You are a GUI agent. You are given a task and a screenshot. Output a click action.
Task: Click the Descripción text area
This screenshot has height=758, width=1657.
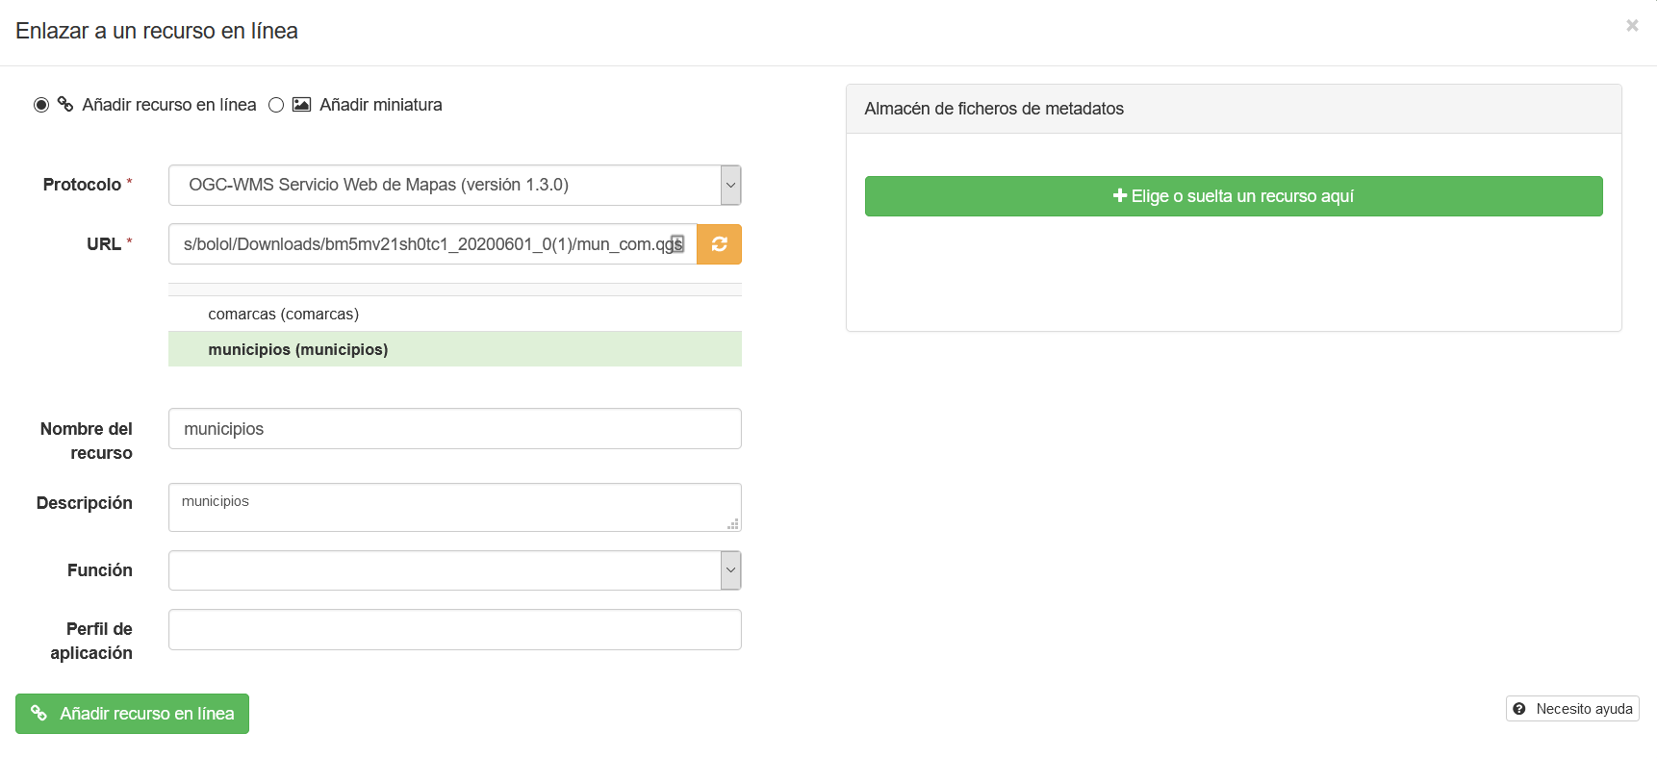coord(454,507)
